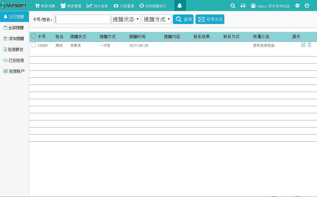Delete the reminder row using trash icon
This screenshot has height=197, width=317.
(310, 45)
